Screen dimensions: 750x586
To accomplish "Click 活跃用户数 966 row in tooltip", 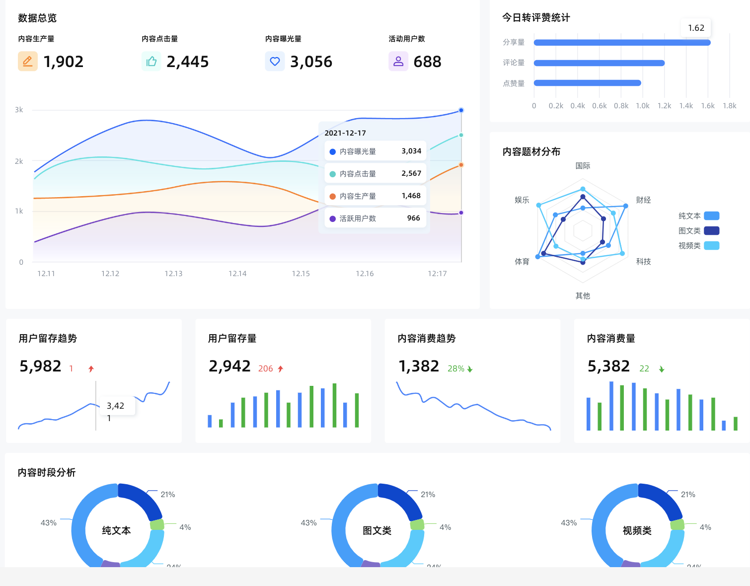I will tap(375, 218).
